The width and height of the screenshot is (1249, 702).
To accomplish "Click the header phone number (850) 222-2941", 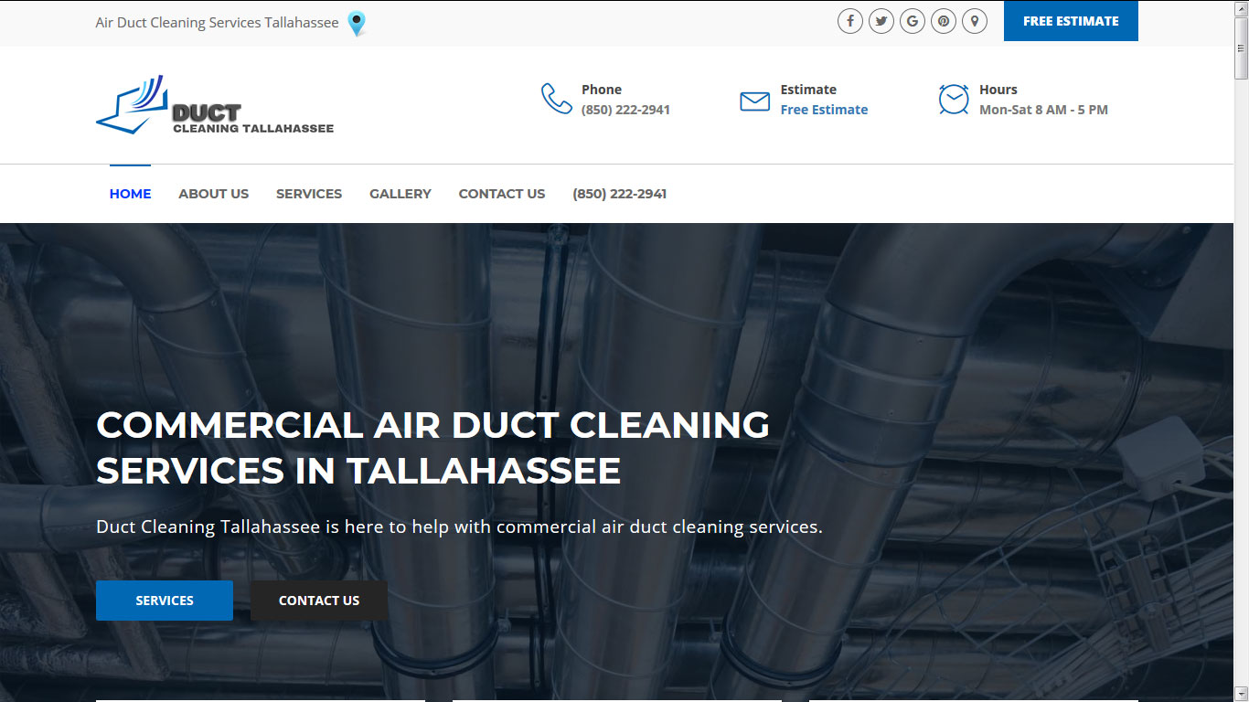I will 625,110.
